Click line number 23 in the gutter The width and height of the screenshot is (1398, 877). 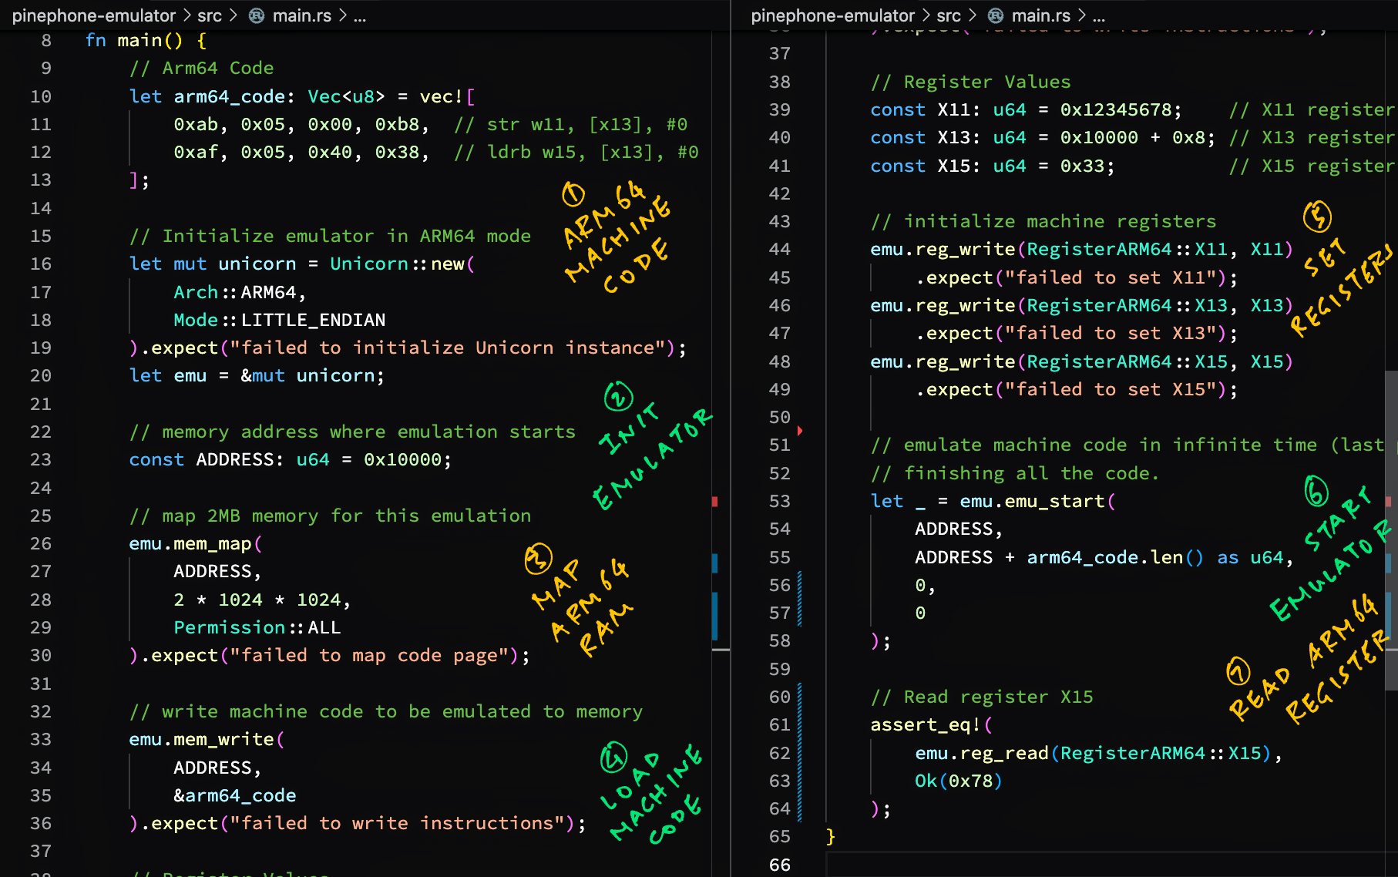[x=41, y=460]
